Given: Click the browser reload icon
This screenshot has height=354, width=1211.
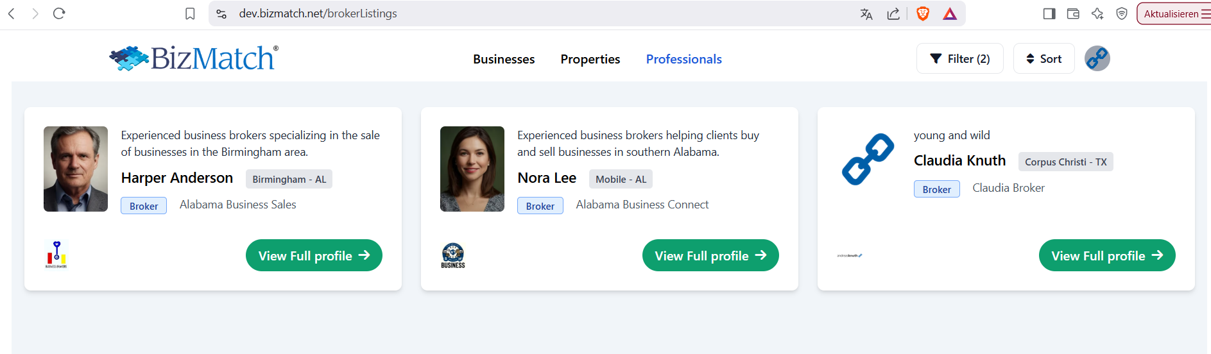Looking at the screenshot, I should (x=59, y=13).
